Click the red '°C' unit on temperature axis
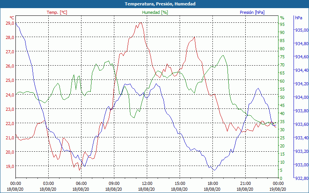The width and height of the screenshot is (309, 193). point(12,18)
